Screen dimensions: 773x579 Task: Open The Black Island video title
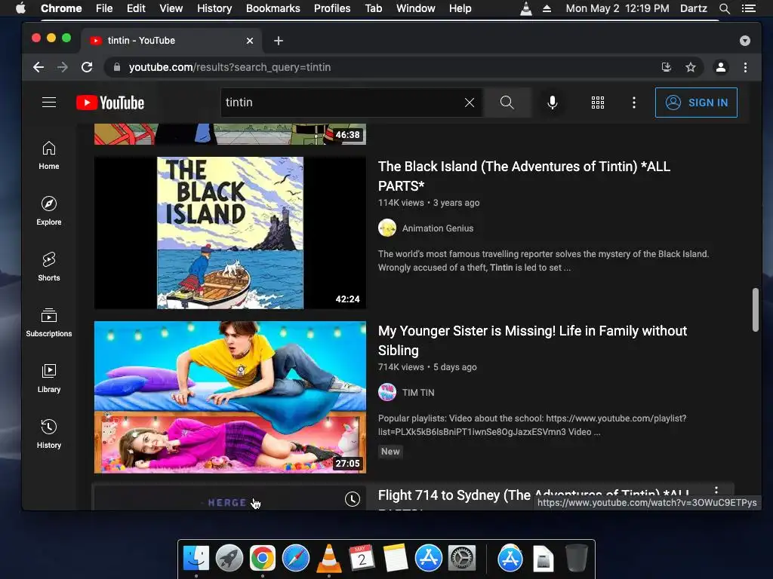tap(524, 176)
